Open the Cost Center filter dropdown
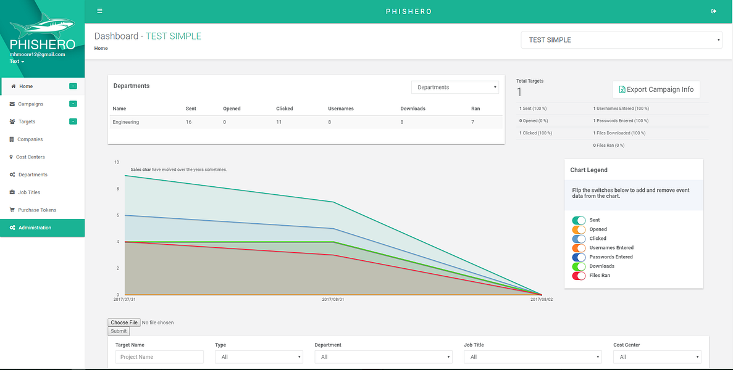 (x=657, y=357)
